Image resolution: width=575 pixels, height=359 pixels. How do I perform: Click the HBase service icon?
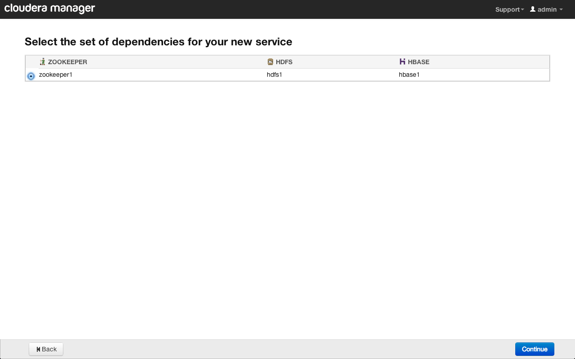pyautogui.click(x=402, y=62)
